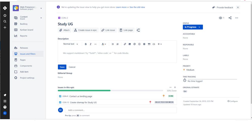252x121 pixels.
Task: Toggle watching via the eye icon
Action: pyautogui.click(x=220, y=18)
